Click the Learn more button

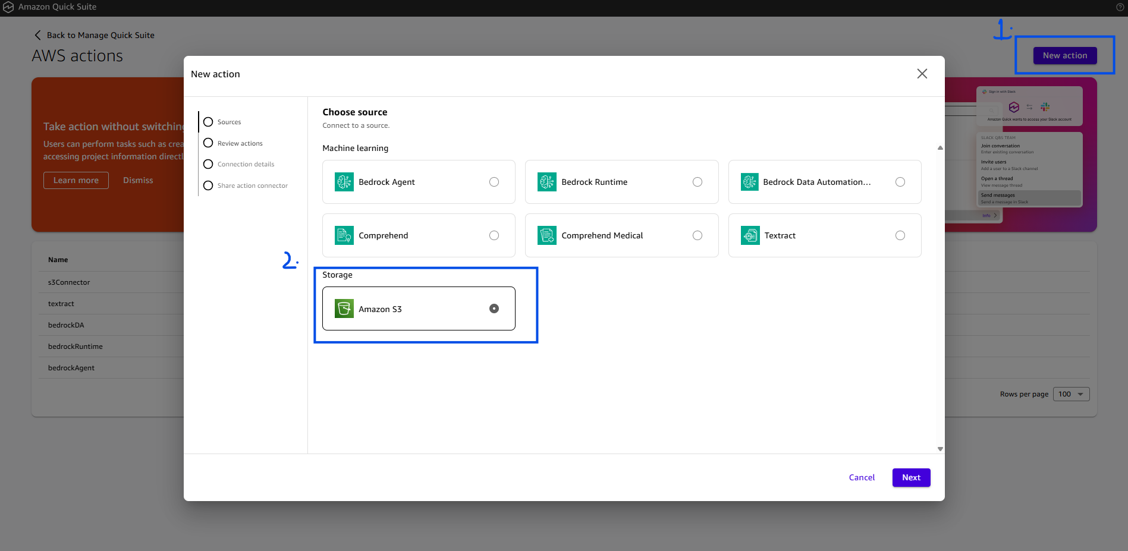pos(76,180)
